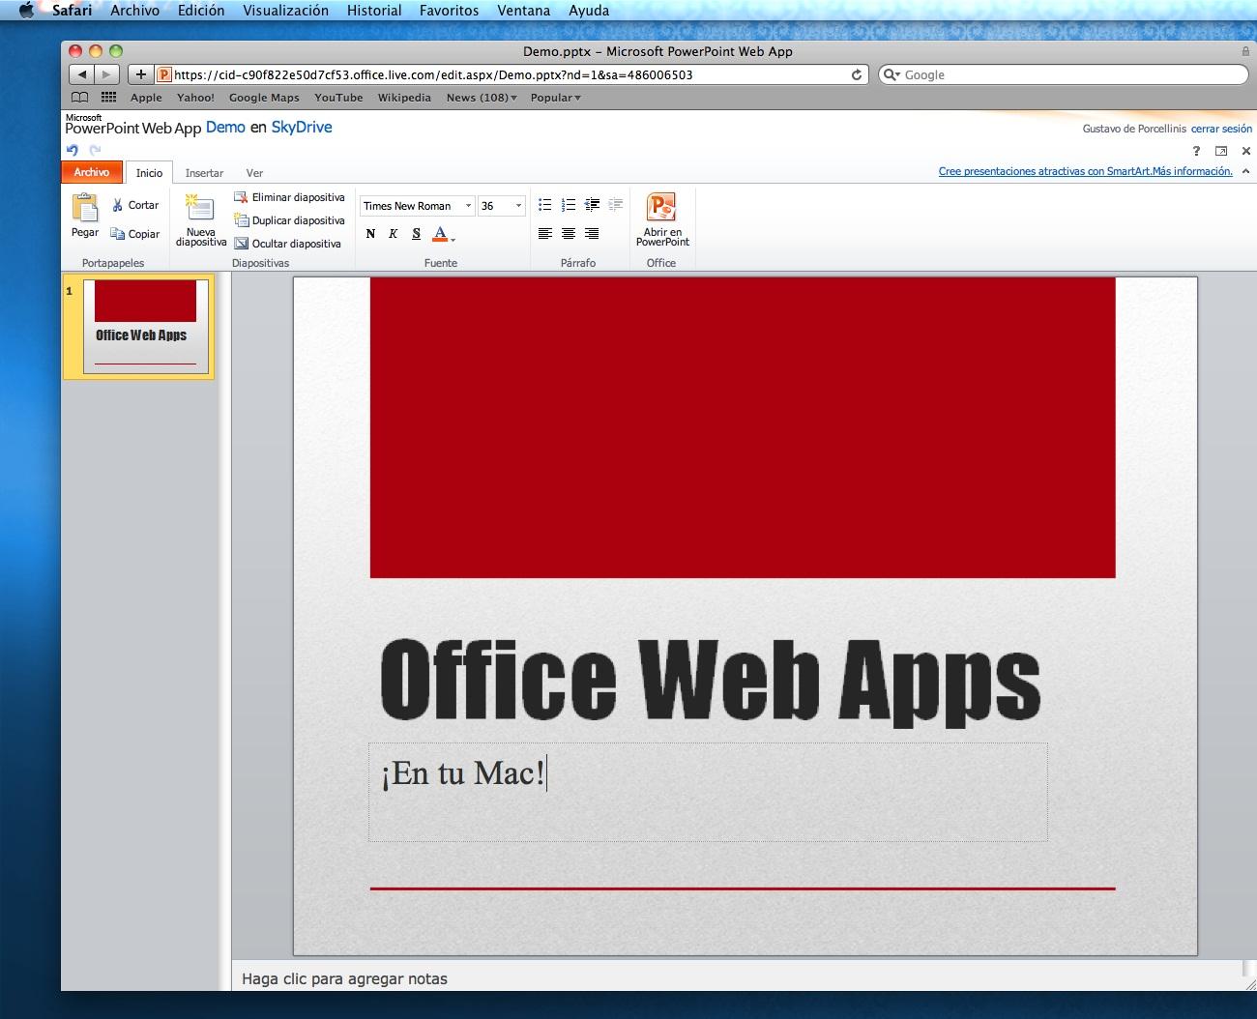Click the Copiar pages icon
Image resolution: width=1257 pixels, height=1019 pixels.
click(x=117, y=234)
